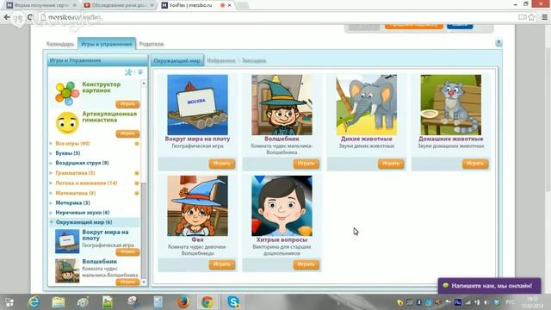Open the Домашние животные cat thumbnail

click(451, 105)
